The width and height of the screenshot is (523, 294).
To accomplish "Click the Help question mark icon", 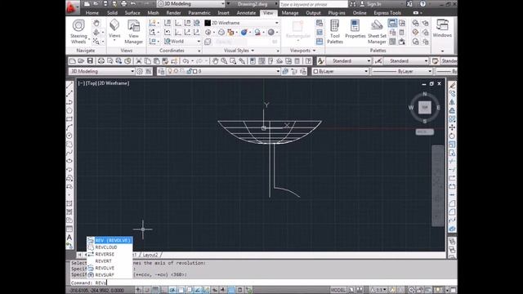I will click(422, 3).
